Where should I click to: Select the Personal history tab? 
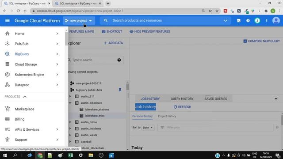click(142, 116)
